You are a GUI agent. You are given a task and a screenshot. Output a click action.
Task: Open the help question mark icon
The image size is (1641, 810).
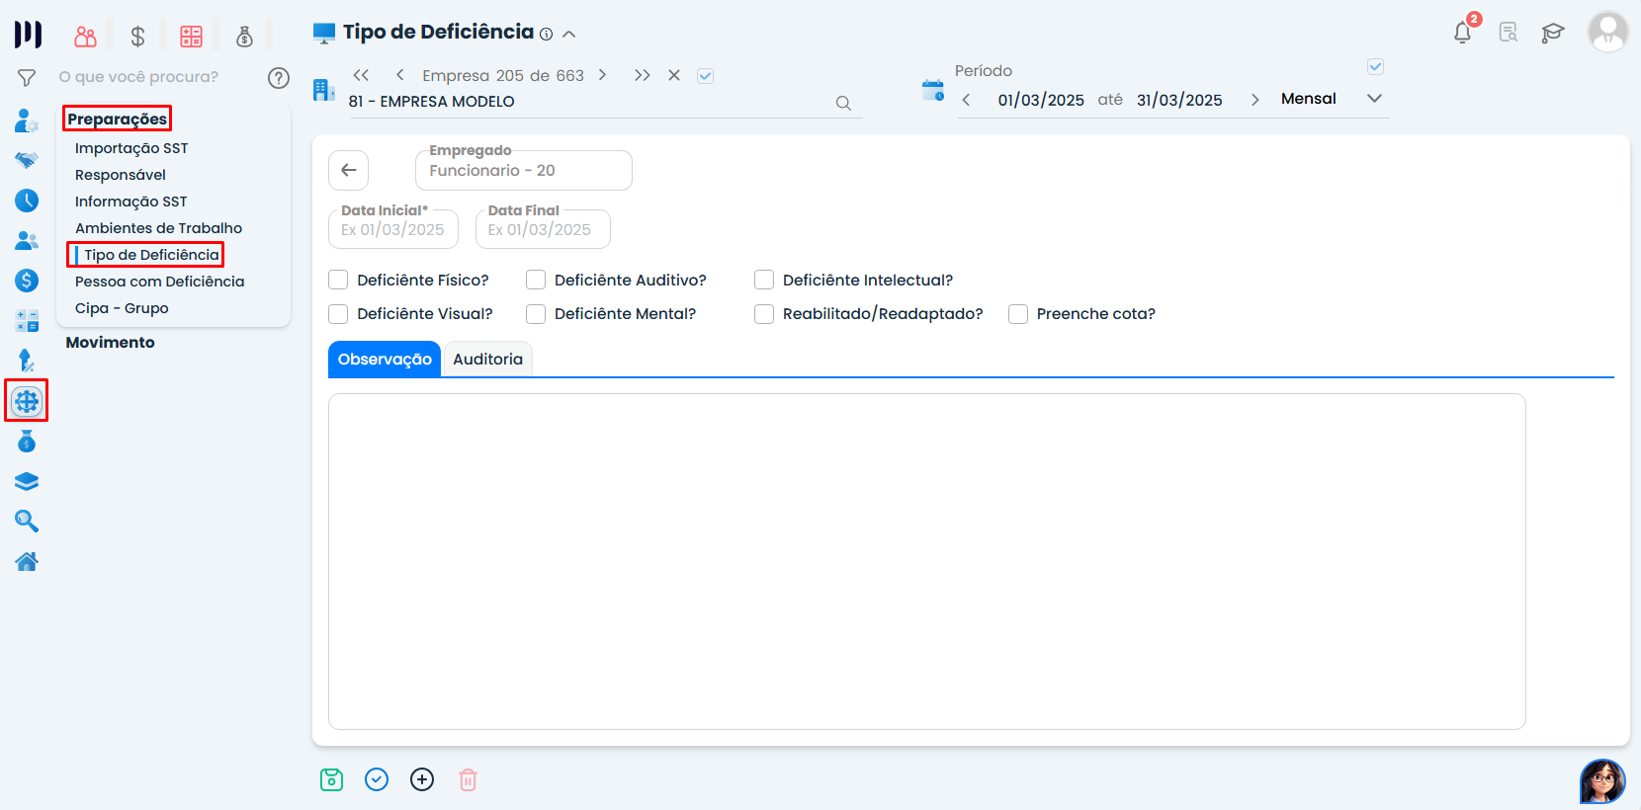coord(279,78)
